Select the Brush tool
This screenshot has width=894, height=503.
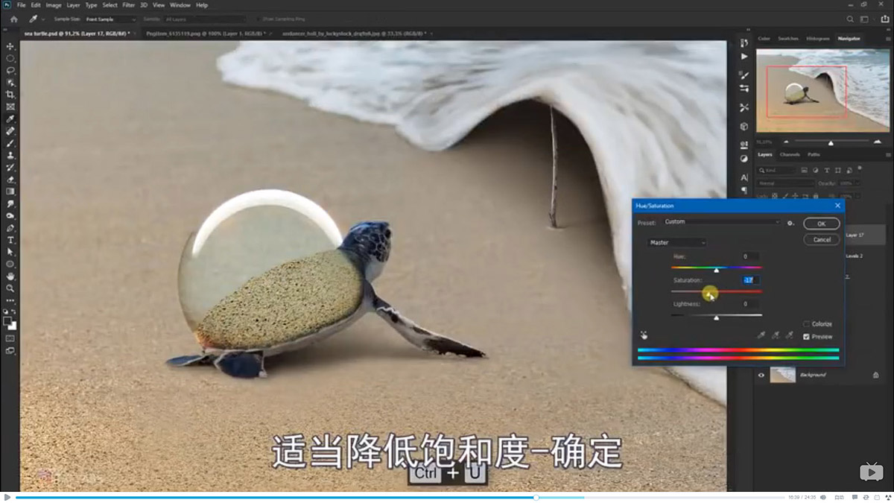point(10,143)
